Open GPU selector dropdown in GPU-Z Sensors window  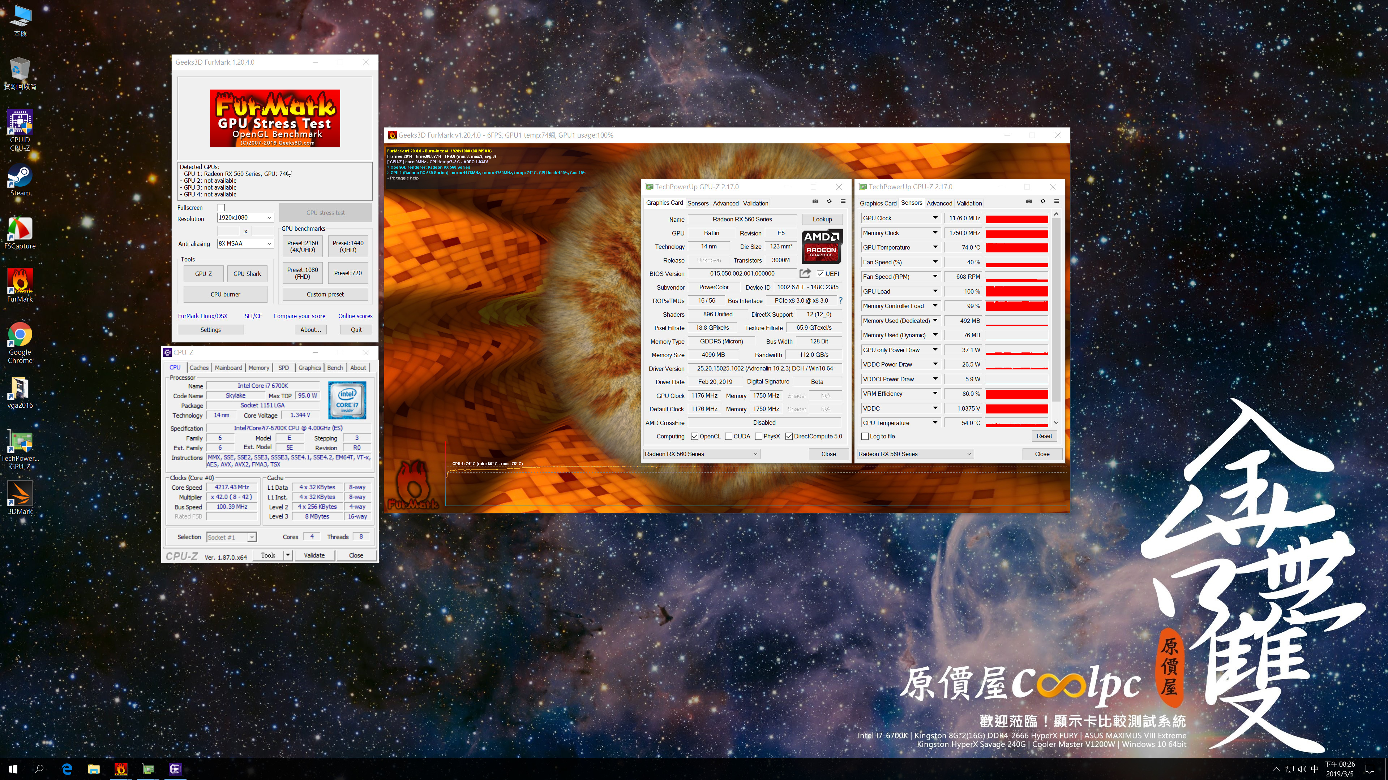[915, 454]
